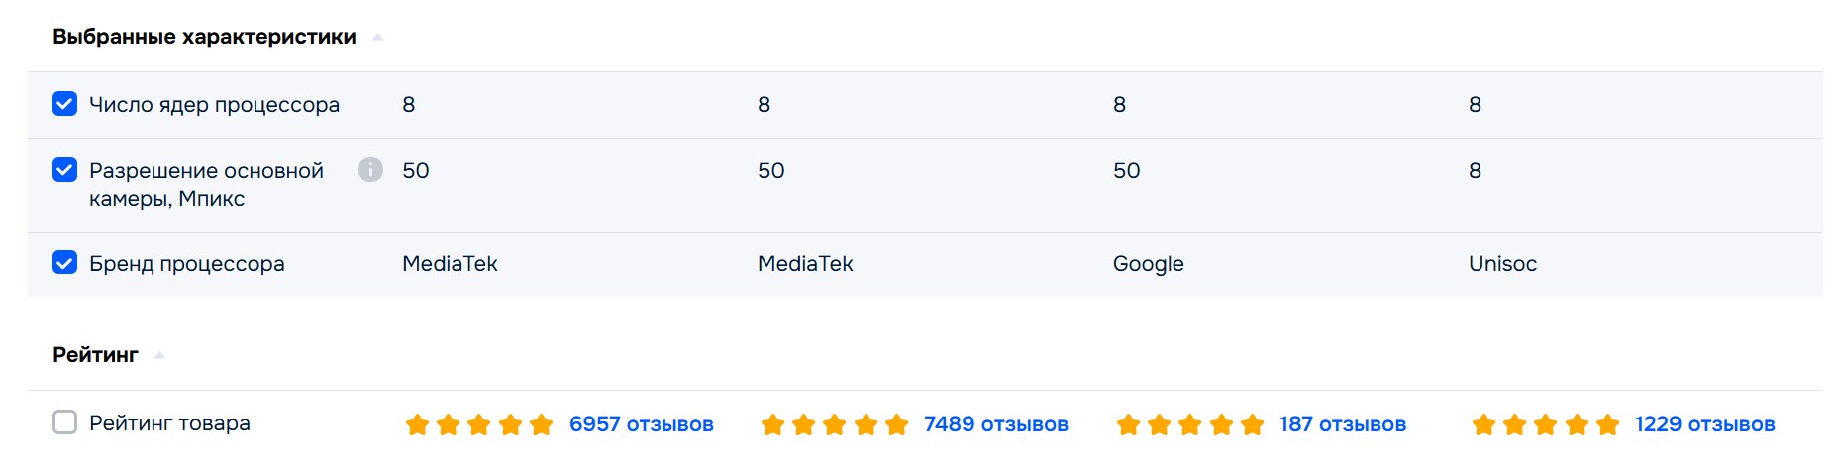Click star rating next to 7489 отзывов
This screenshot has width=1837, height=465.
coord(835,424)
